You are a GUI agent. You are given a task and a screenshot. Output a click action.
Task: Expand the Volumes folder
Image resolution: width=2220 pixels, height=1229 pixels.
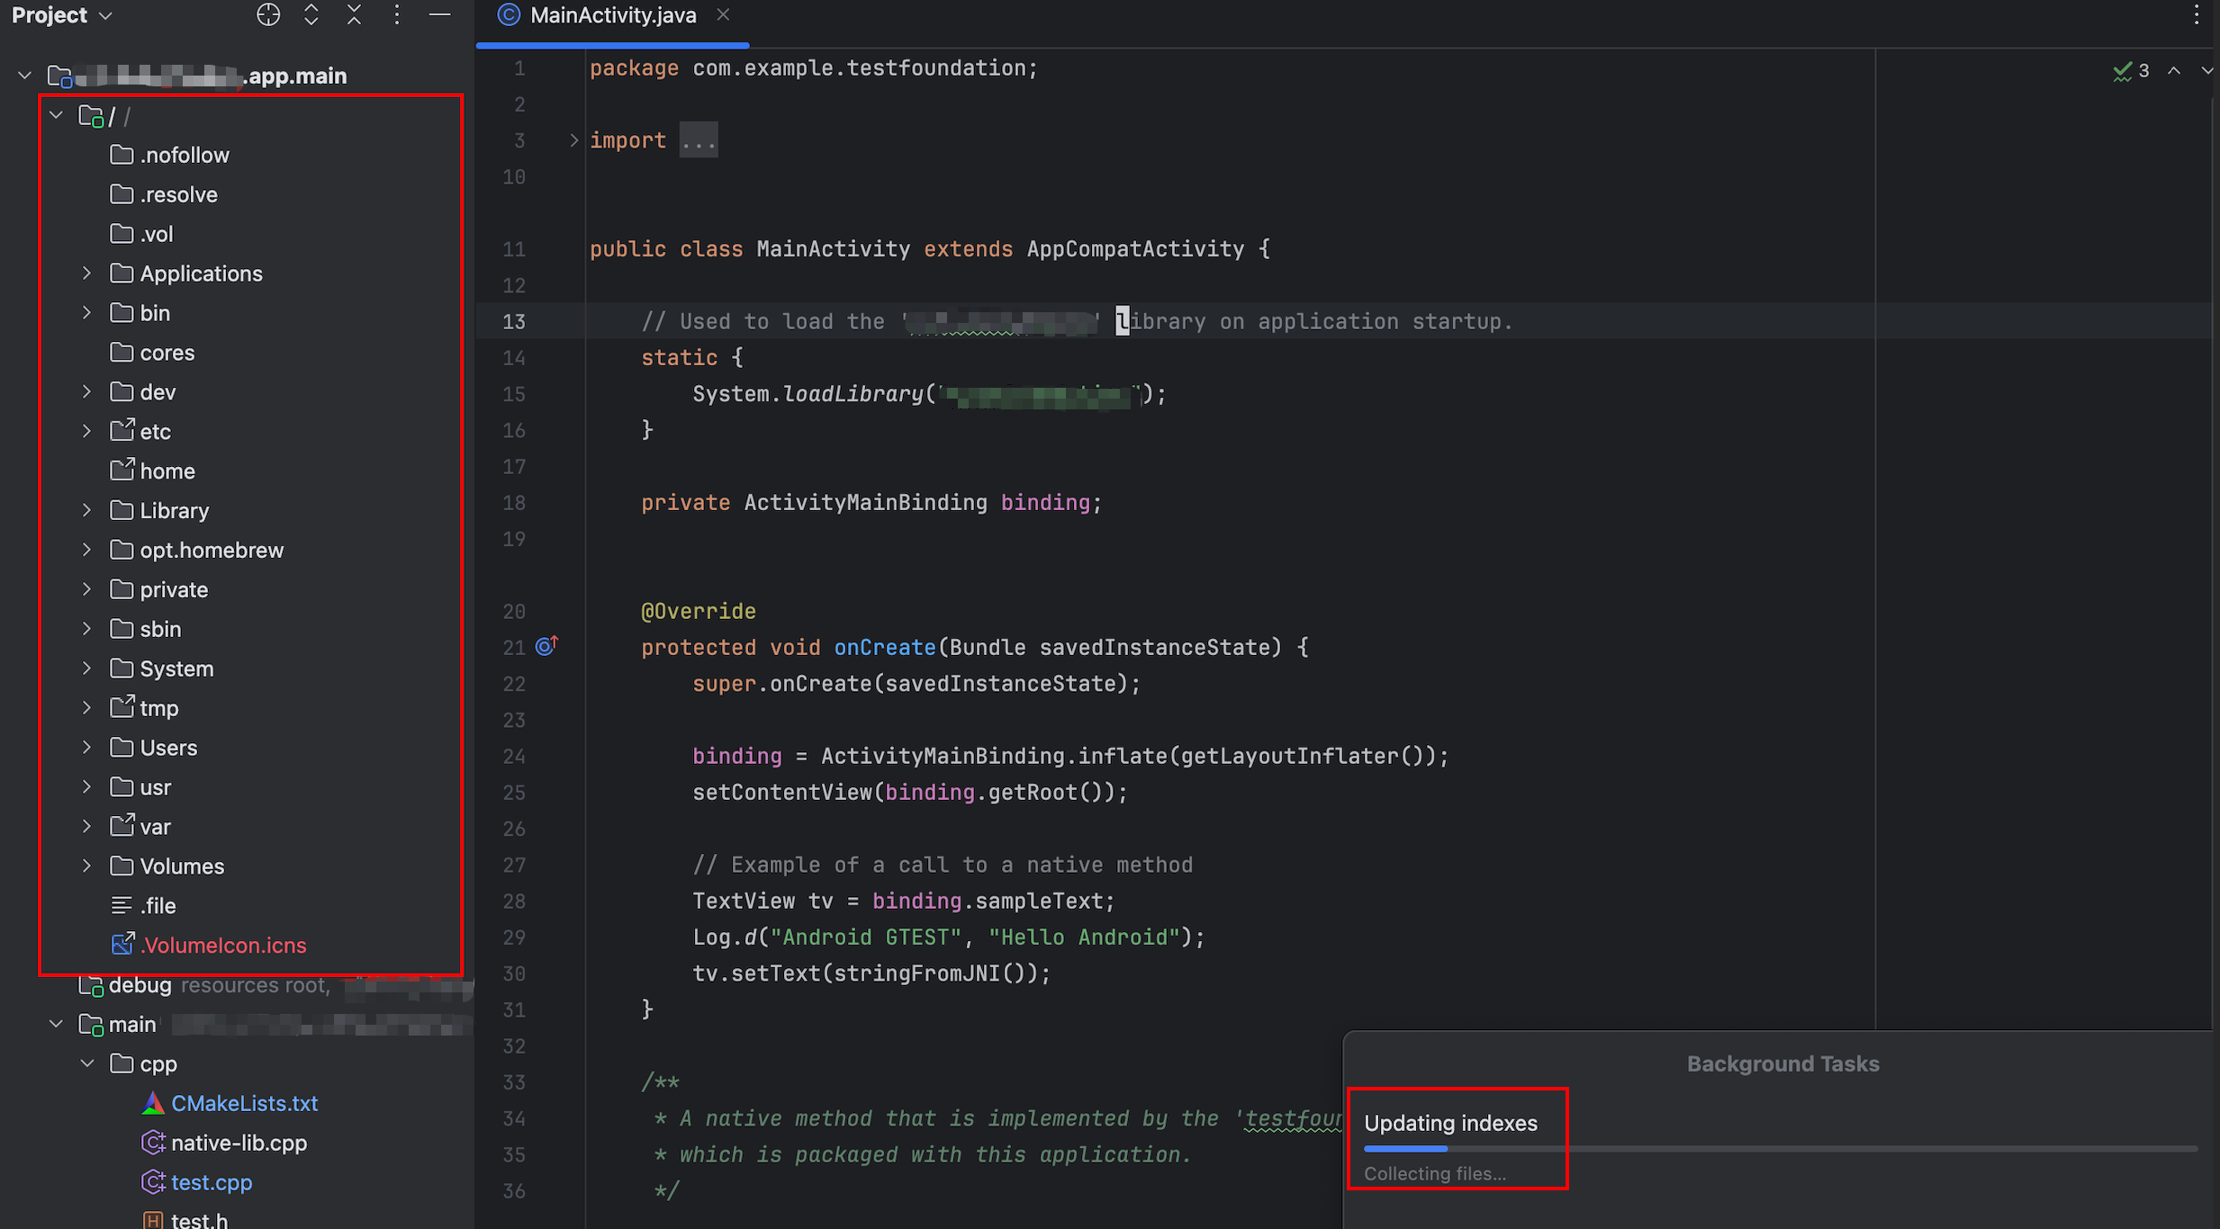point(87,866)
